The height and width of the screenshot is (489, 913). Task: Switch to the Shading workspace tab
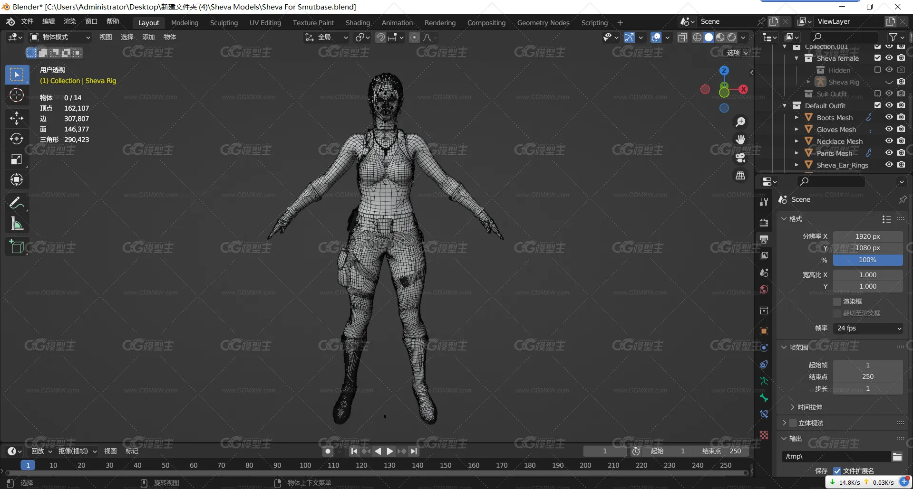[358, 22]
